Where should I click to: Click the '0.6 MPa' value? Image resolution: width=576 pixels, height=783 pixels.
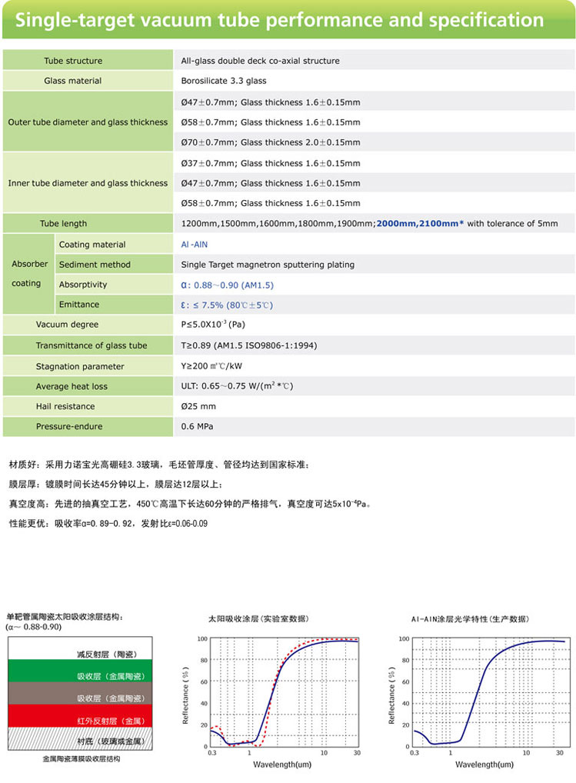tap(197, 426)
